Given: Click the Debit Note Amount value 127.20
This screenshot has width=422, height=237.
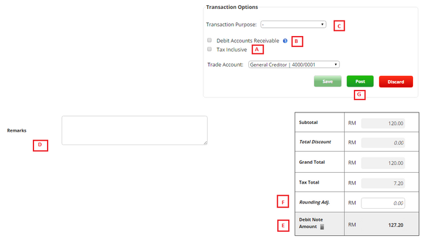Looking at the screenshot, I should (396, 225).
